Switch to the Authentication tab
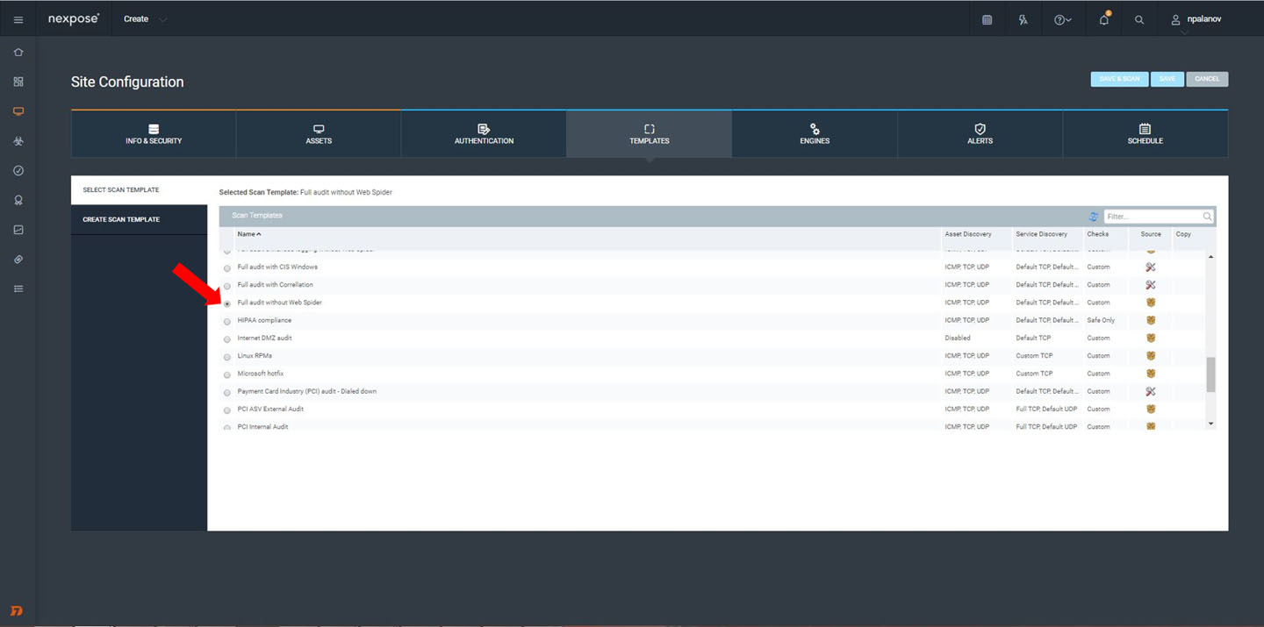 coord(484,134)
